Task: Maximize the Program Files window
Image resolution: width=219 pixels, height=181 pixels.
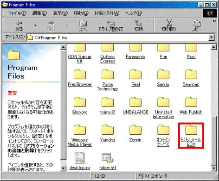Action: (207, 5)
